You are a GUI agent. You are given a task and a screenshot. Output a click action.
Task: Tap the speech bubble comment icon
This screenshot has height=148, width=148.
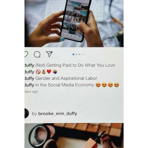pyautogui.click(x=37, y=54)
